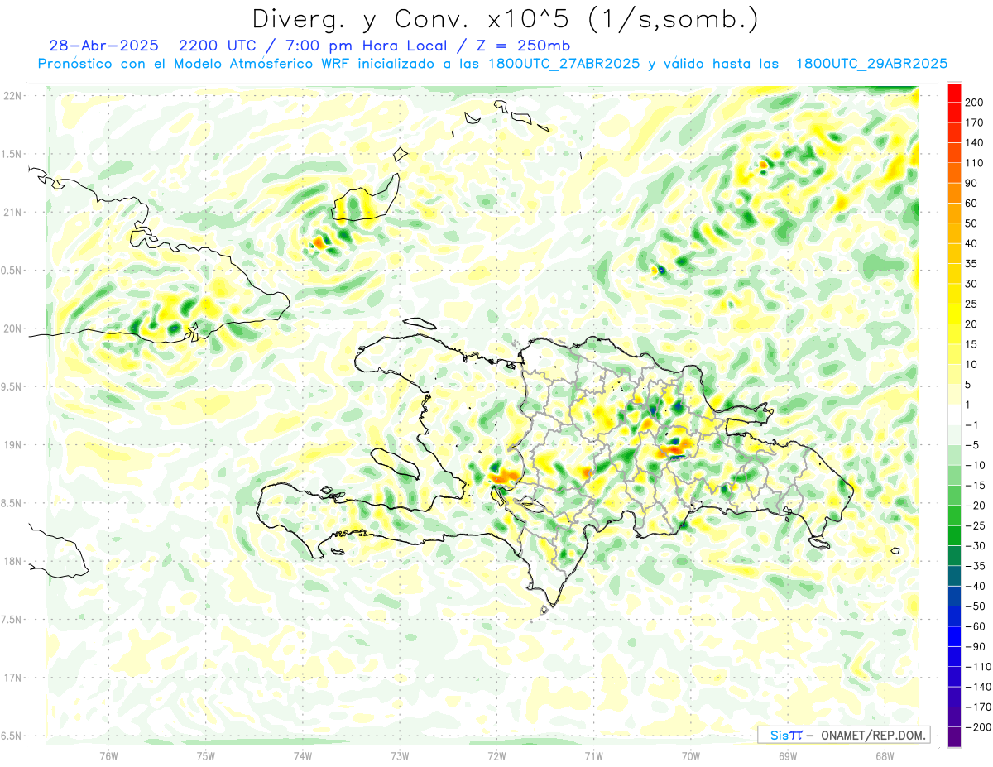Click the '75W' longitude axis label

206,755
